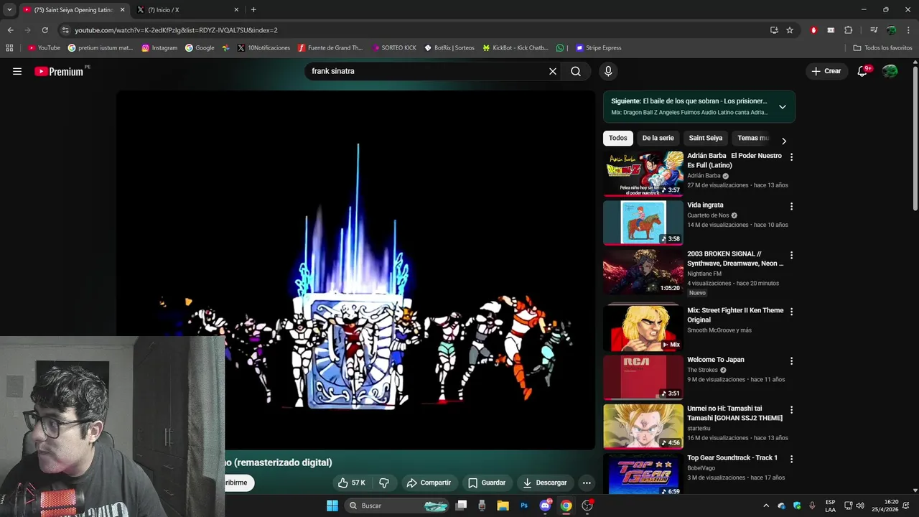Expand the Siguiente playlist panel chevron
The image size is (919, 517).
[x=783, y=106]
